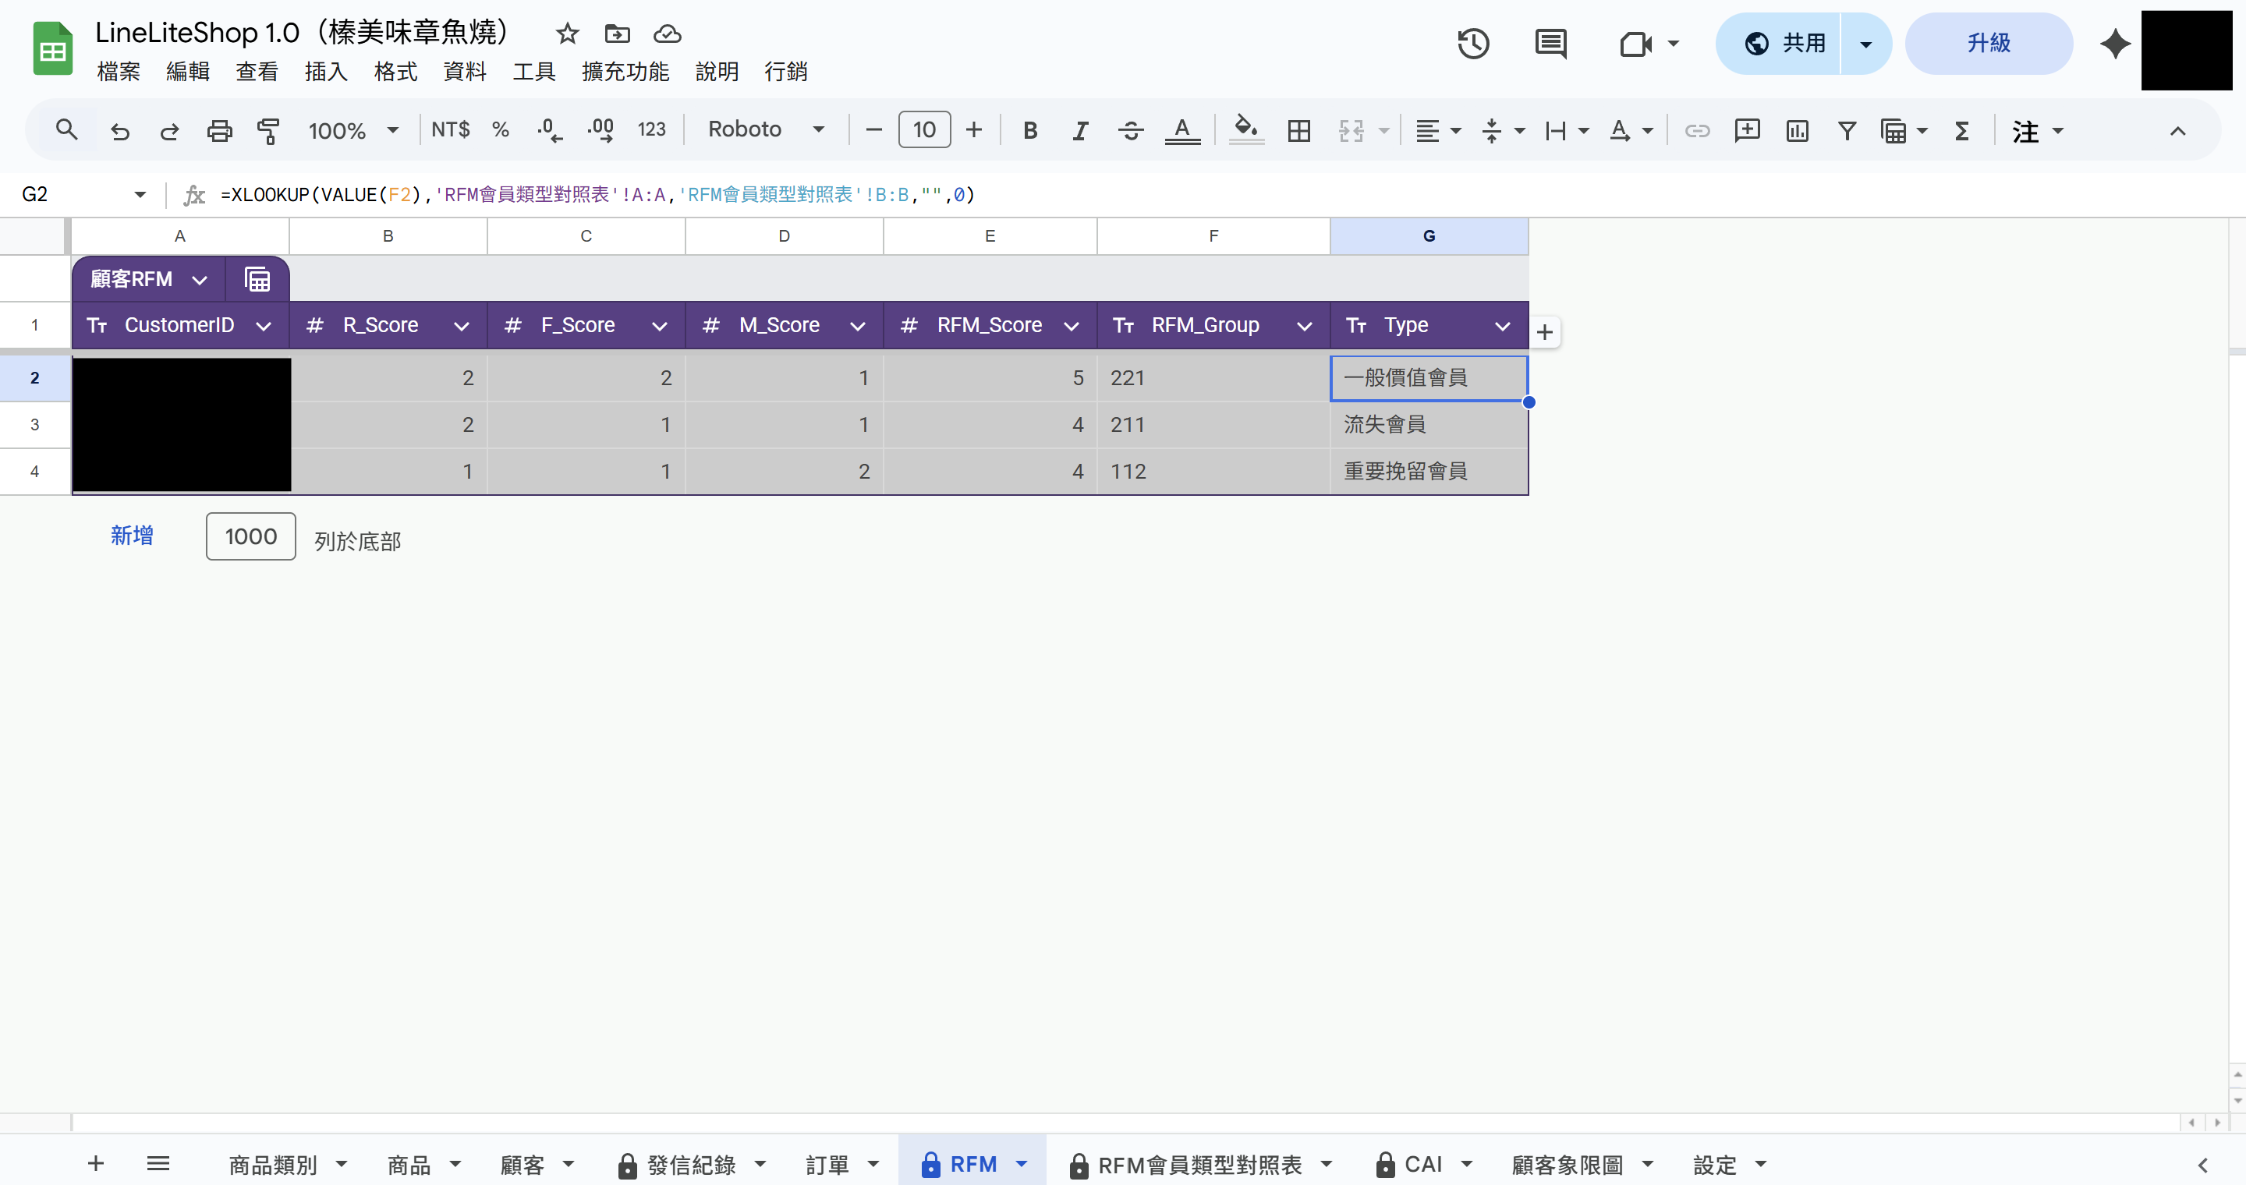Expand the RFM_Group column dropdown arrow
The width and height of the screenshot is (2246, 1185).
1305,326
